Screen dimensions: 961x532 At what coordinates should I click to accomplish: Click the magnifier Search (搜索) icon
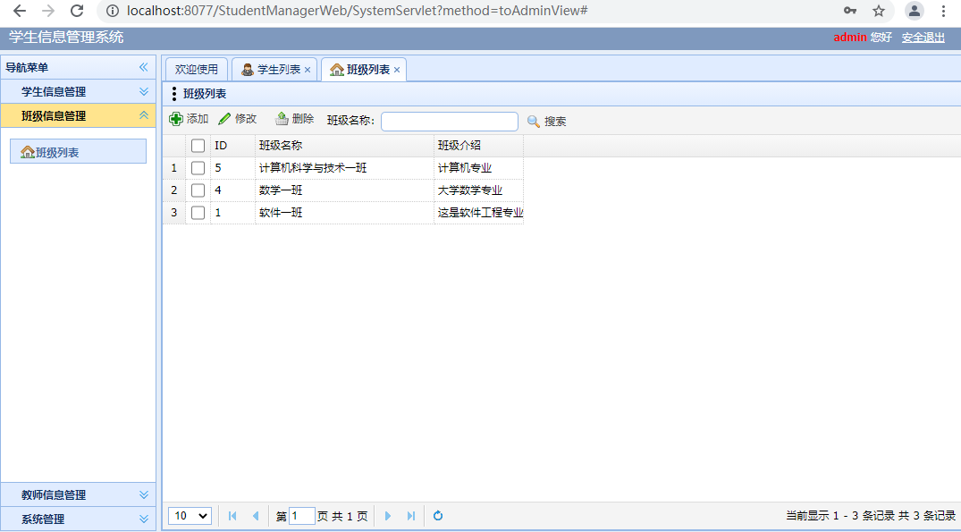click(534, 122)
